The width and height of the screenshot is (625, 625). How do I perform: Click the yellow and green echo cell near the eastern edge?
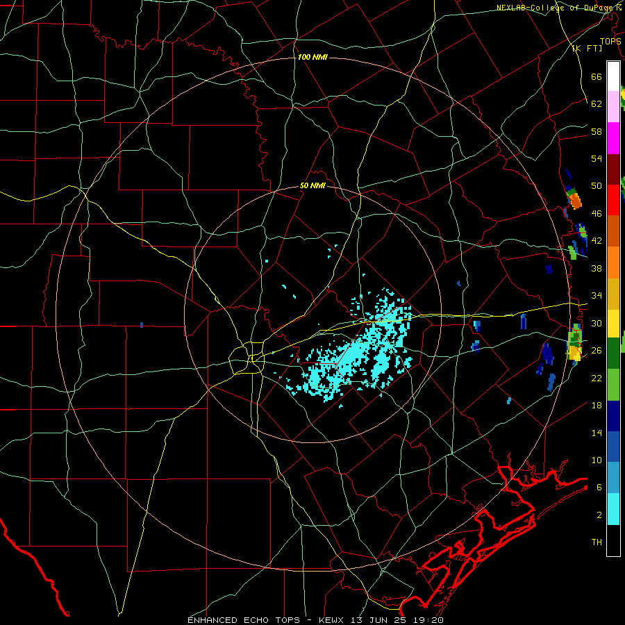pos(574,344)
